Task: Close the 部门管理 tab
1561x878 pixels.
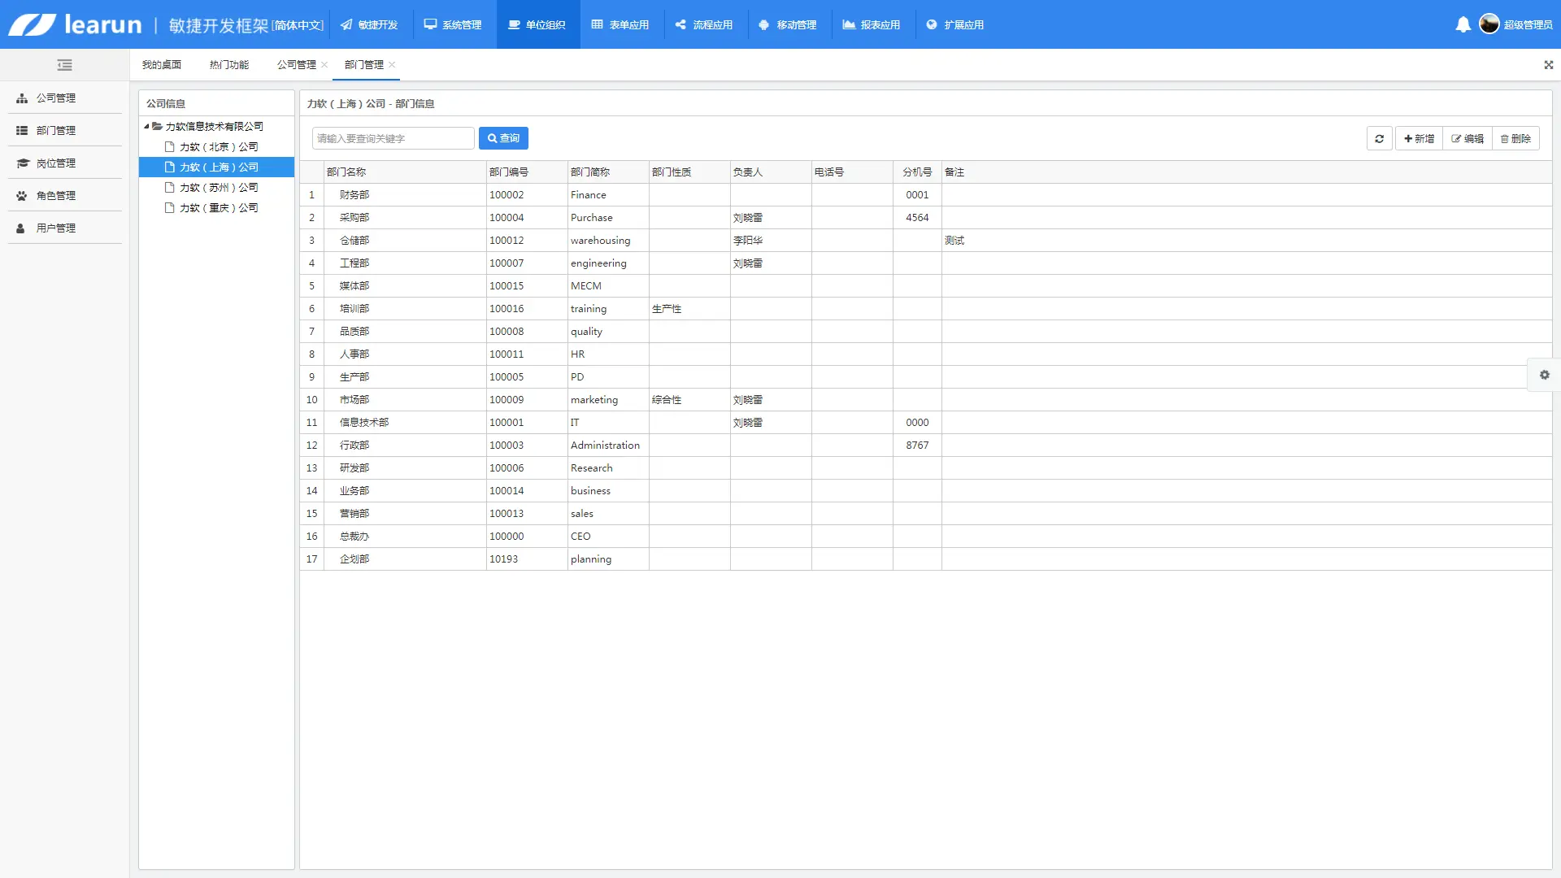Action: pyautogui.click(x=392, y=65)
